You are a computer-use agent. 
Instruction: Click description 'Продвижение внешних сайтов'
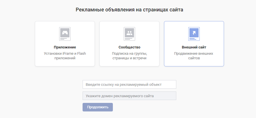pos(194,56)
